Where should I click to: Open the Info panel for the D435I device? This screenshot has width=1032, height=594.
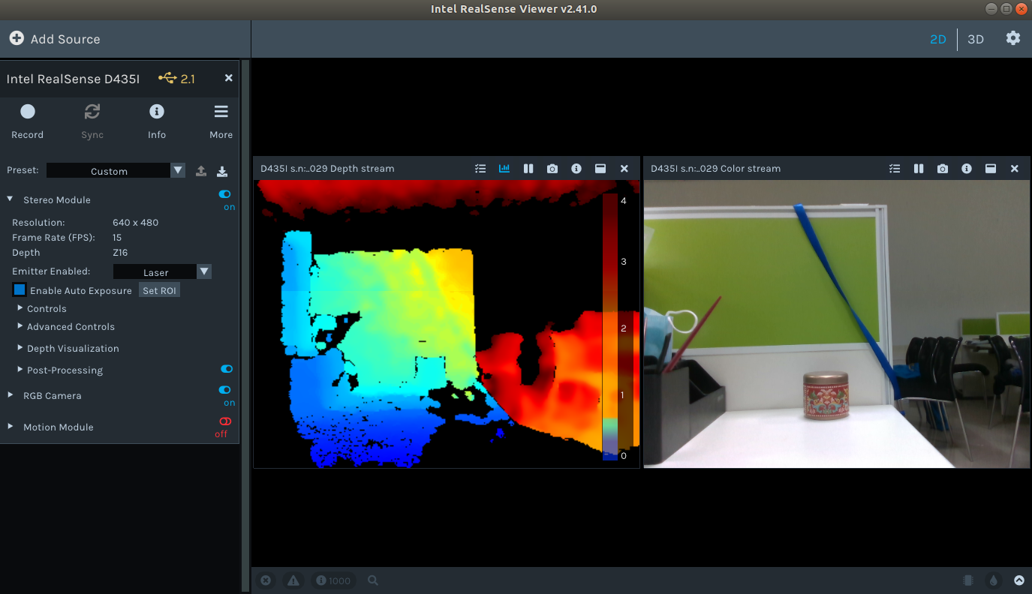(156, 111)
